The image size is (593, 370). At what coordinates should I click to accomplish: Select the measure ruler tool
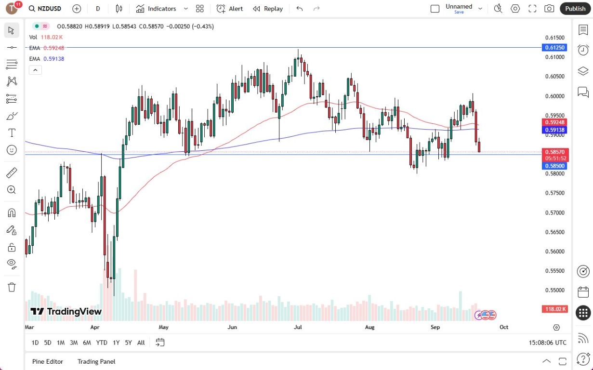point(12,172)
